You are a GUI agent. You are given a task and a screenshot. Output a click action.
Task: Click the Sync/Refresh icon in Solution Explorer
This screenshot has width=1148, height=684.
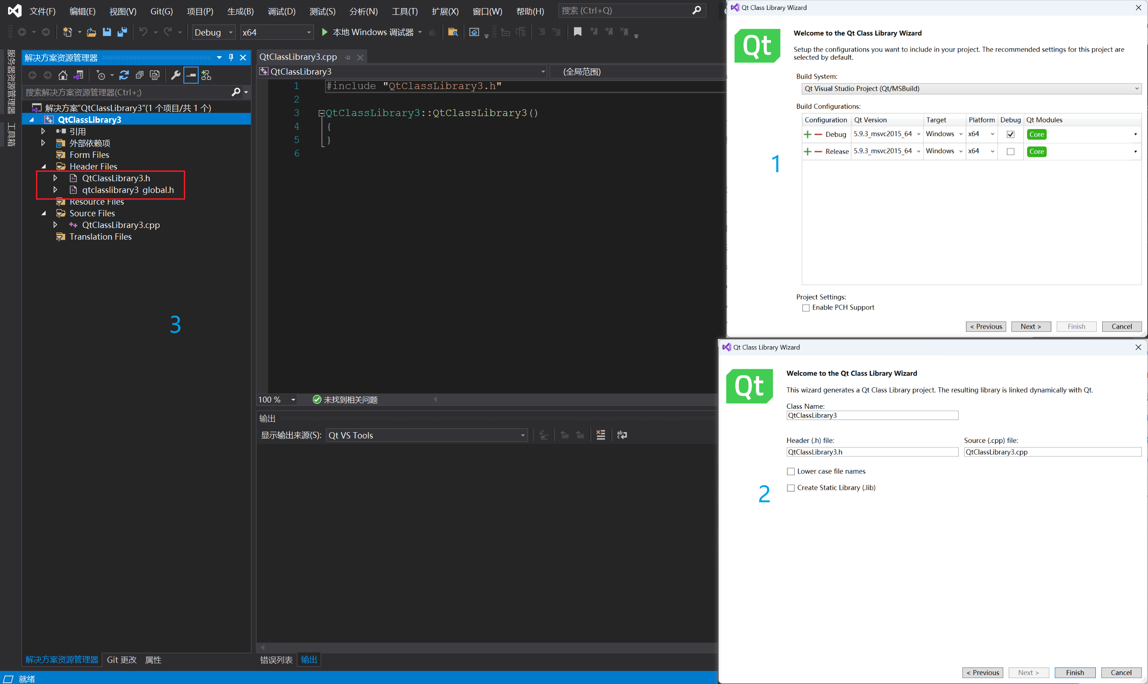coord(124,75)
